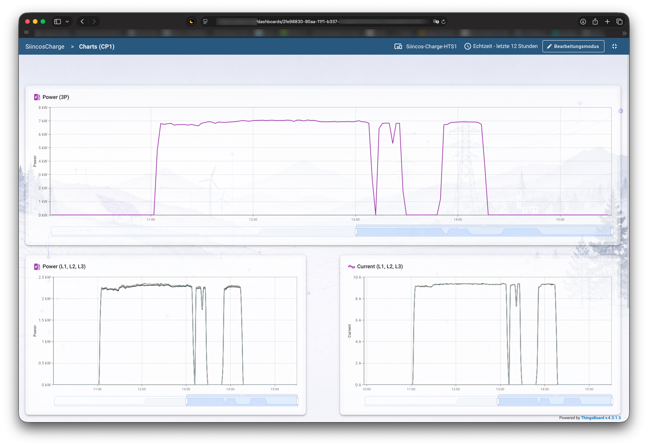The image size is (648, 447).
Task: Click the Bearbeitungsmodus button
Action: pos(573,46)
